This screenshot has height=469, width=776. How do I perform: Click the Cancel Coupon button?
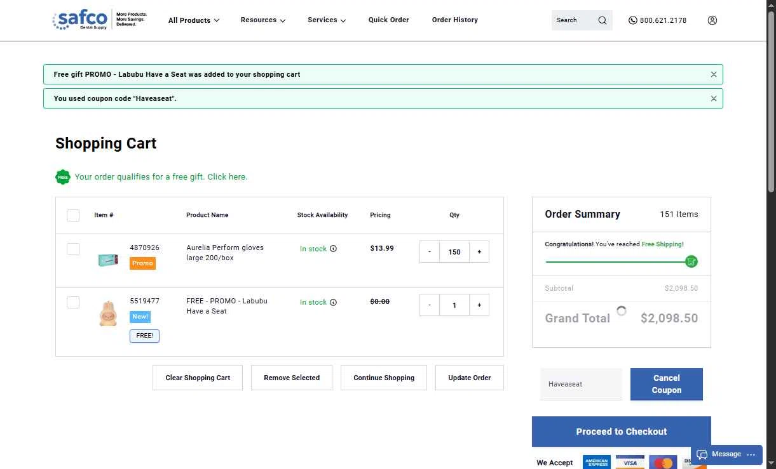[x=667, y=384]
